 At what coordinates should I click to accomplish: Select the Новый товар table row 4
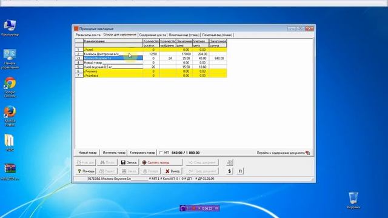pos(151,62)
